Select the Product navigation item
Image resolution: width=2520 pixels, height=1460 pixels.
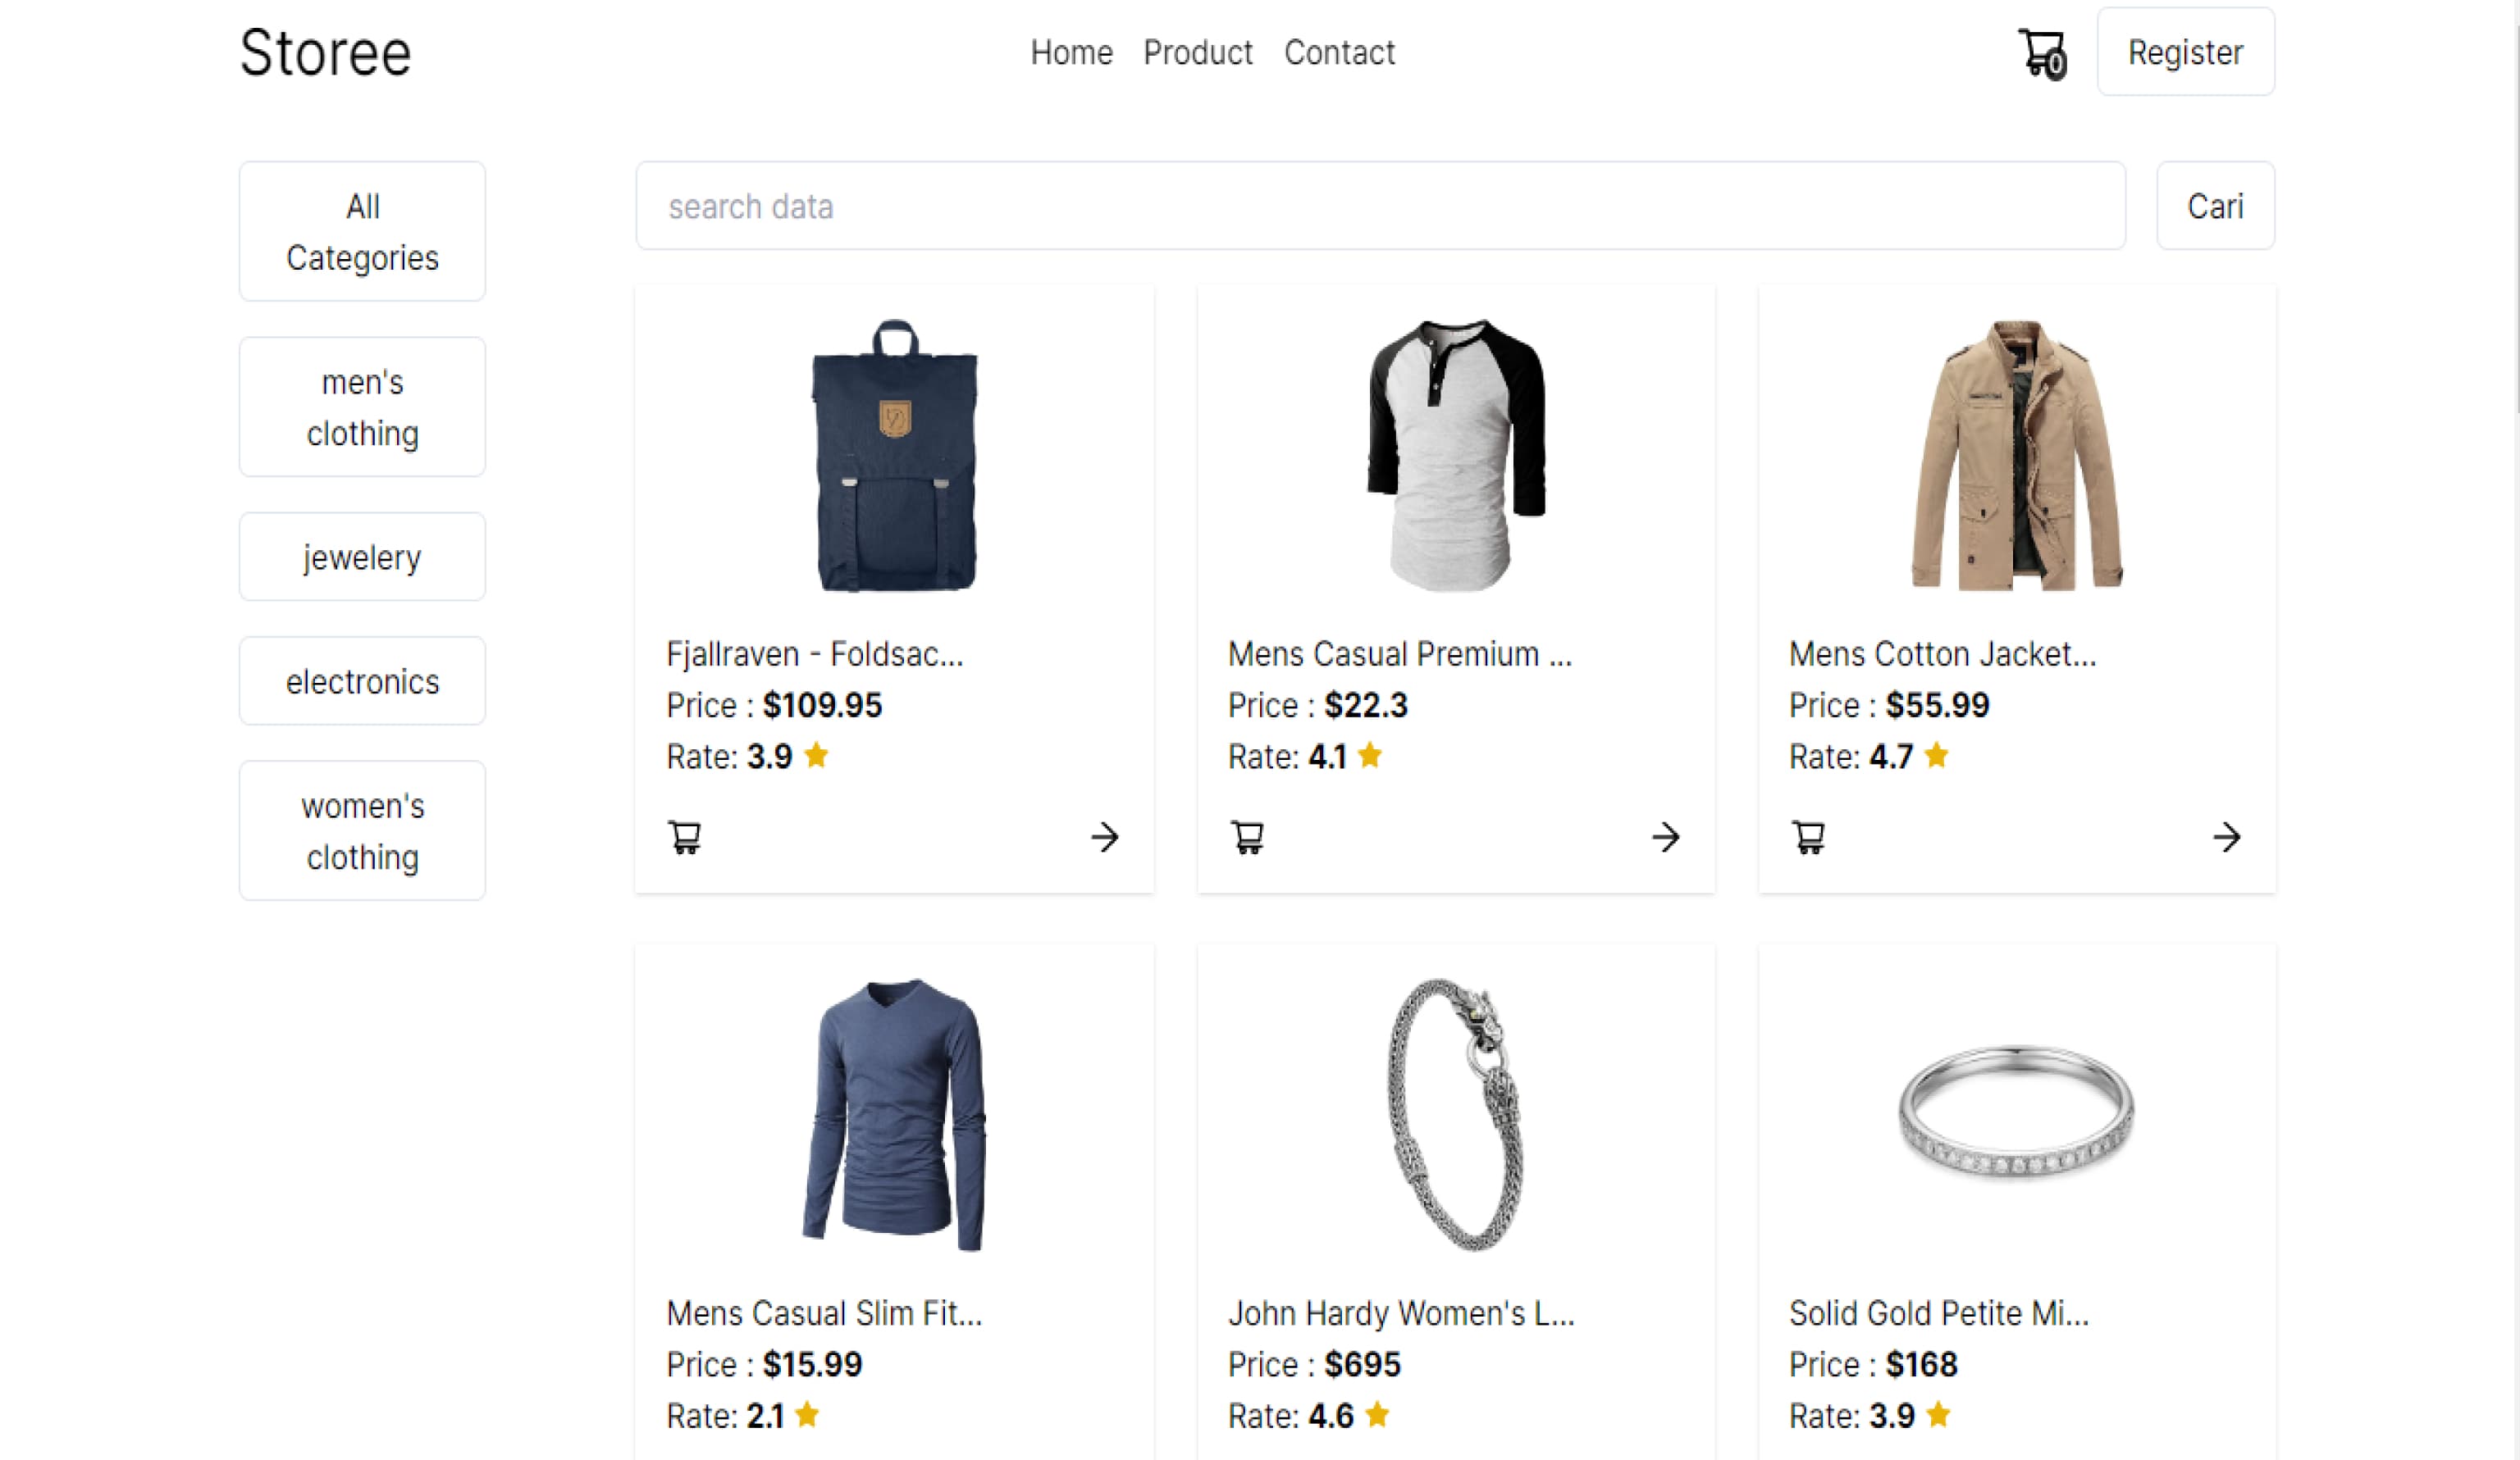pos(1197,53)
